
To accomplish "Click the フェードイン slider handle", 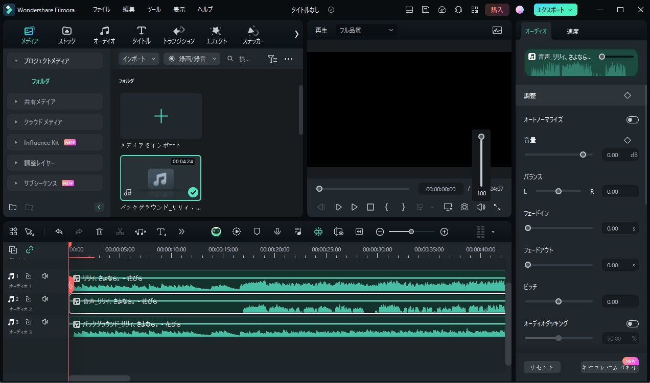I will coord(528,228).
